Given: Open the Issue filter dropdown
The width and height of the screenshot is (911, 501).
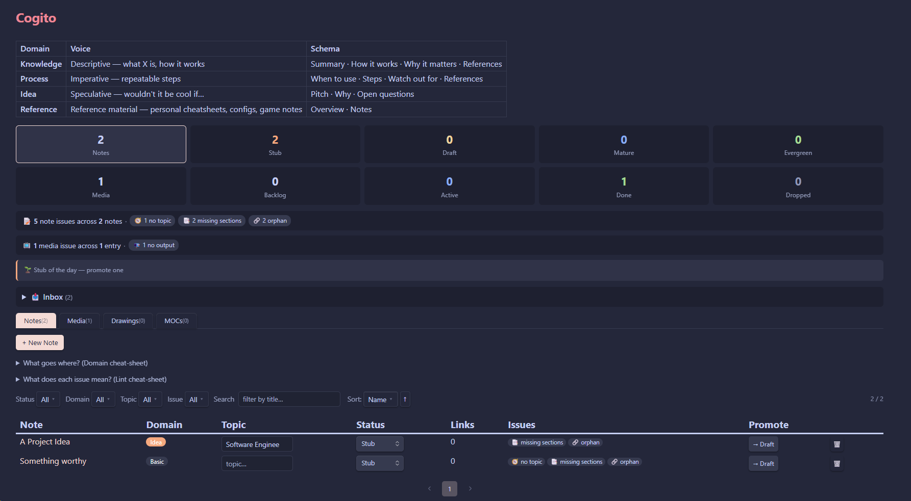Looking at the screenshot, I should [x=196, y=399].
